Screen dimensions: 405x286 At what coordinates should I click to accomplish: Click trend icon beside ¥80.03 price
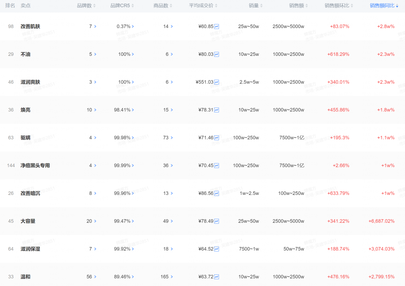217,54
